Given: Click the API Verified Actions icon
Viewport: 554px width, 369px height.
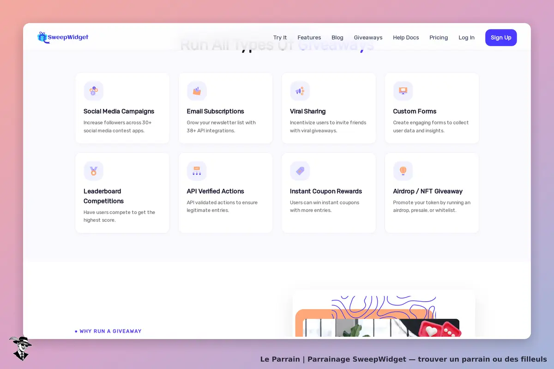Looking at the screenshot, I should [x=197, y=171].
